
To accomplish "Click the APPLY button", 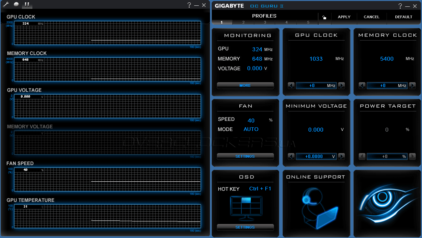I will tap(344, 17).
